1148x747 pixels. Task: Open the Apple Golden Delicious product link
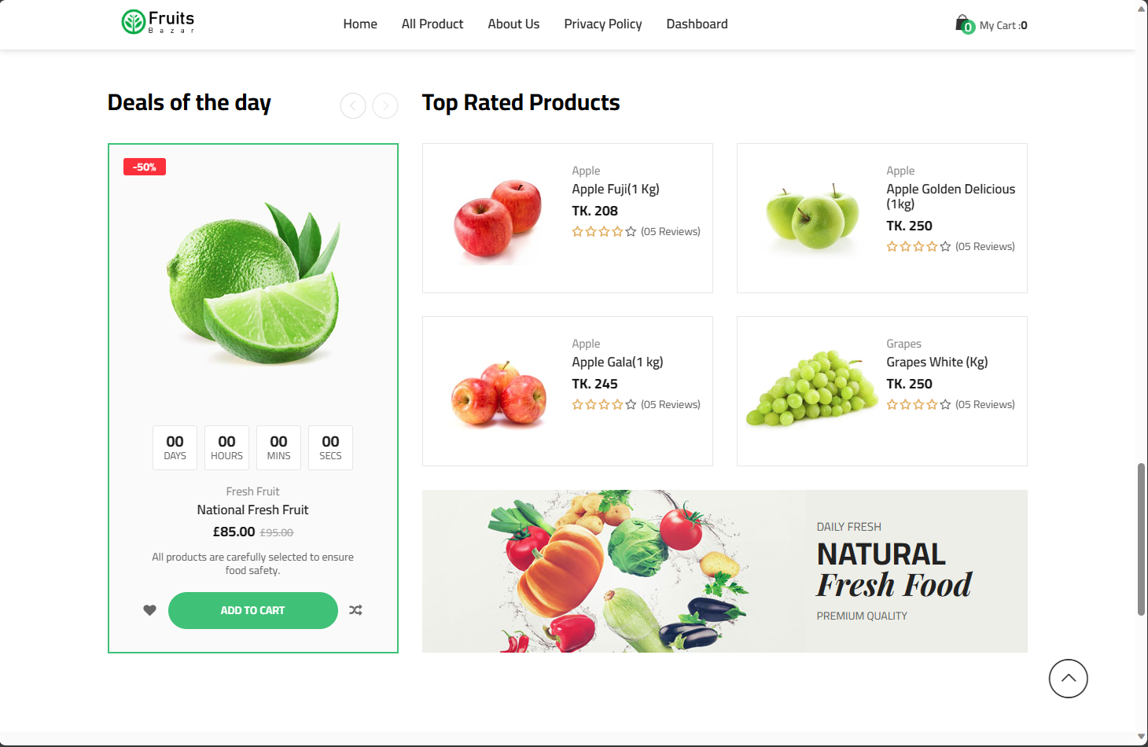(x=950, y=196)
